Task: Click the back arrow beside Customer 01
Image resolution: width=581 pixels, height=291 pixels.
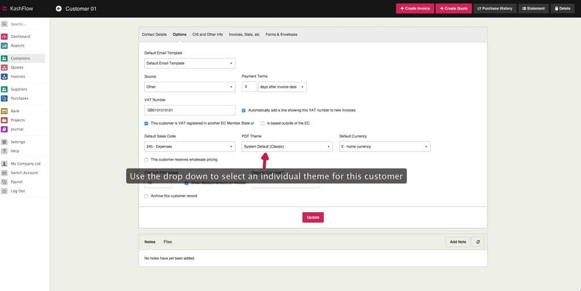Action: (x=58, y=9)
